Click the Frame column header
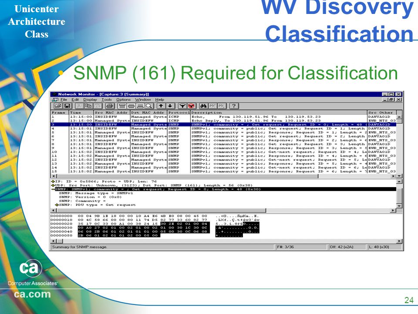The image size is (418, 314). coord(60,113)
